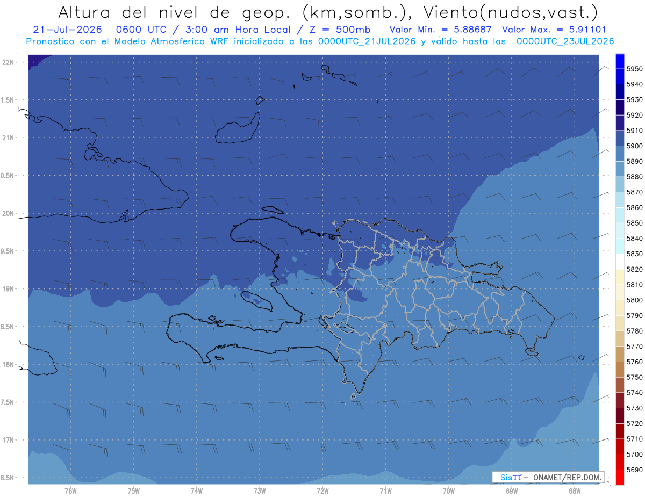645x498 pixels.
Task: Click the 5900 label on the color scale
Action: point(635,146)
